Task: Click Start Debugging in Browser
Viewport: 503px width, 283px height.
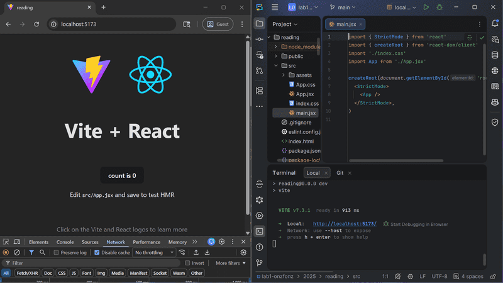Action: (x=416, y=224)
